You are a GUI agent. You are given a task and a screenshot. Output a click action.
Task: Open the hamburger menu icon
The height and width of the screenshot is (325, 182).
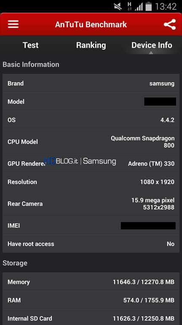pyautogui.click(x=13, y=25)
